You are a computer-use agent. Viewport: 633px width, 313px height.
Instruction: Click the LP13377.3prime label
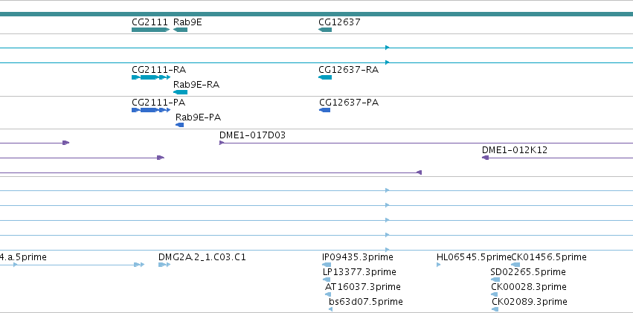[x=359, y=272]
